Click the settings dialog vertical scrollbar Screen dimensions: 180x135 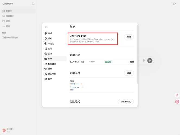click(x=137, y=54)
